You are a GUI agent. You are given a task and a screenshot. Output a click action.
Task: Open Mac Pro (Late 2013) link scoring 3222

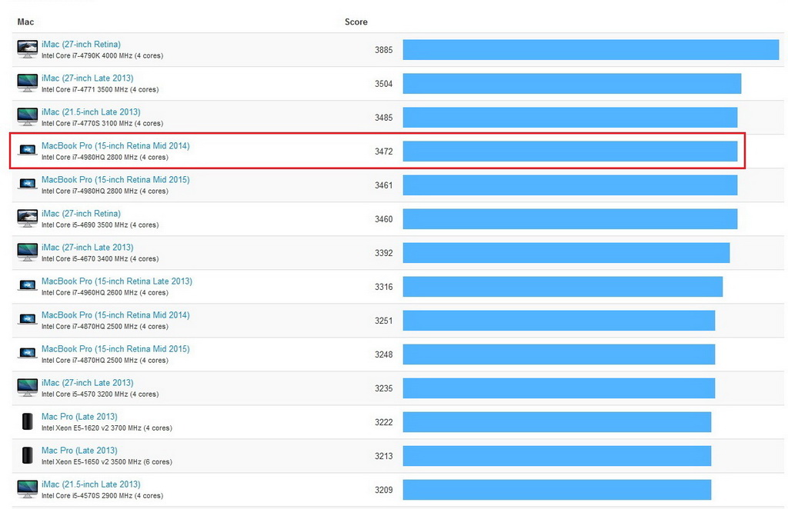coord(79,416)
